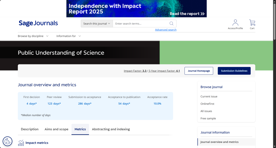Click the Sage Journals logo

(38, 23)
